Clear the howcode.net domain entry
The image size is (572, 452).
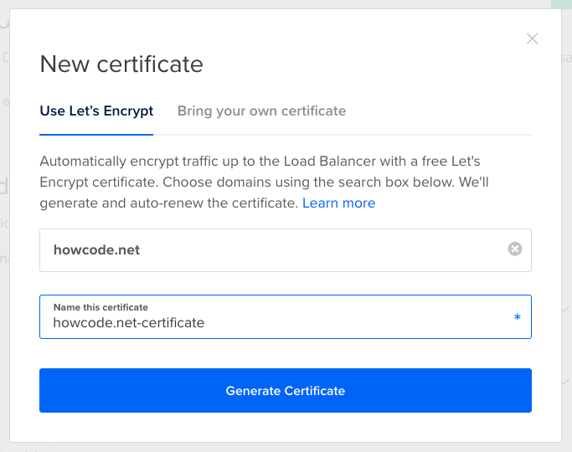click(x=515, y=249)
